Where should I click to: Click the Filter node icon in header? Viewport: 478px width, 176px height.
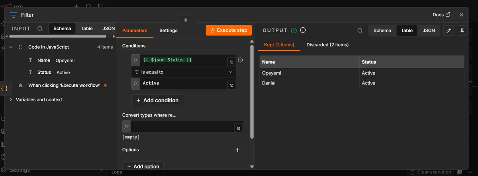click(x=14, y=15)
